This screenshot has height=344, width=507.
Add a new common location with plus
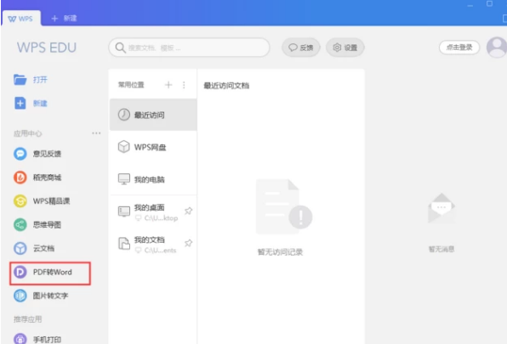pyautogui.click(x=168, y=85)
